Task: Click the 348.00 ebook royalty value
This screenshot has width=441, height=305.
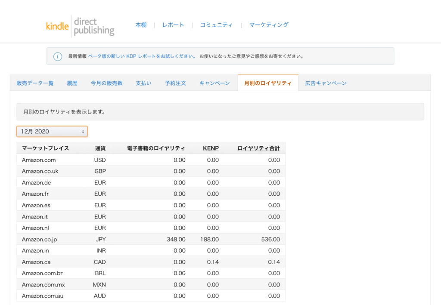Action: pos(176,240)
